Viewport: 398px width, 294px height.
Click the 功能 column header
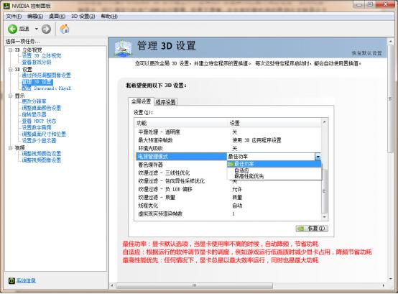(x=181, y=123)
